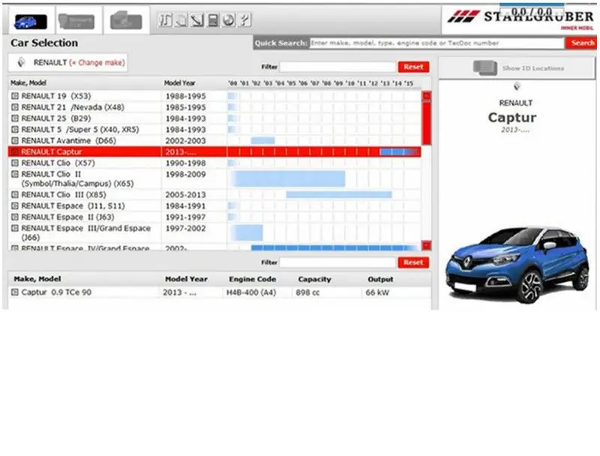Click the icon beside RENAULT Avantime
Viewport: 600px width, 456px height.
15,140
